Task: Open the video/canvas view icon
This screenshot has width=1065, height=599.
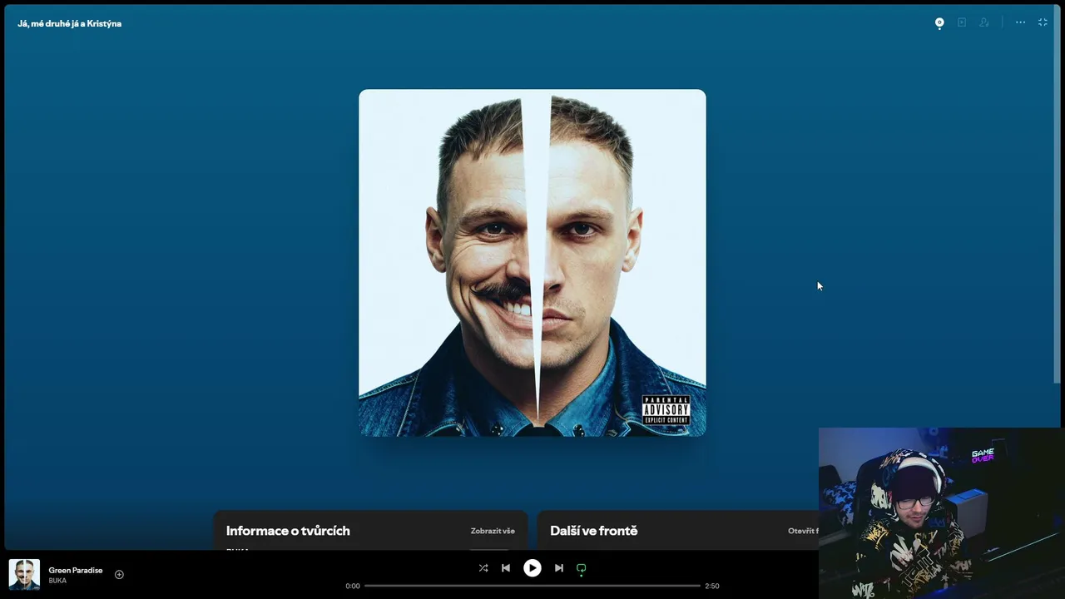Action: pyautogui.click(x=962, y=22)
